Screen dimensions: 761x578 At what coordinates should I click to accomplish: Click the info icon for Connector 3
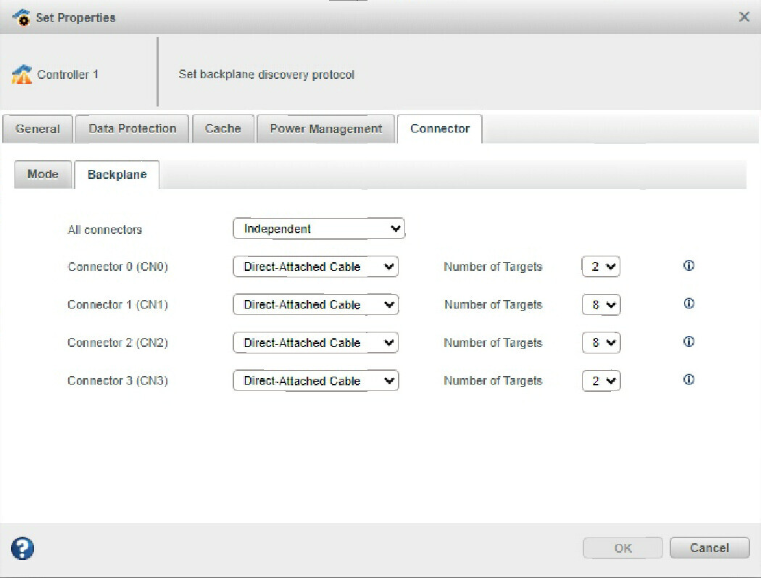point(689,380)
